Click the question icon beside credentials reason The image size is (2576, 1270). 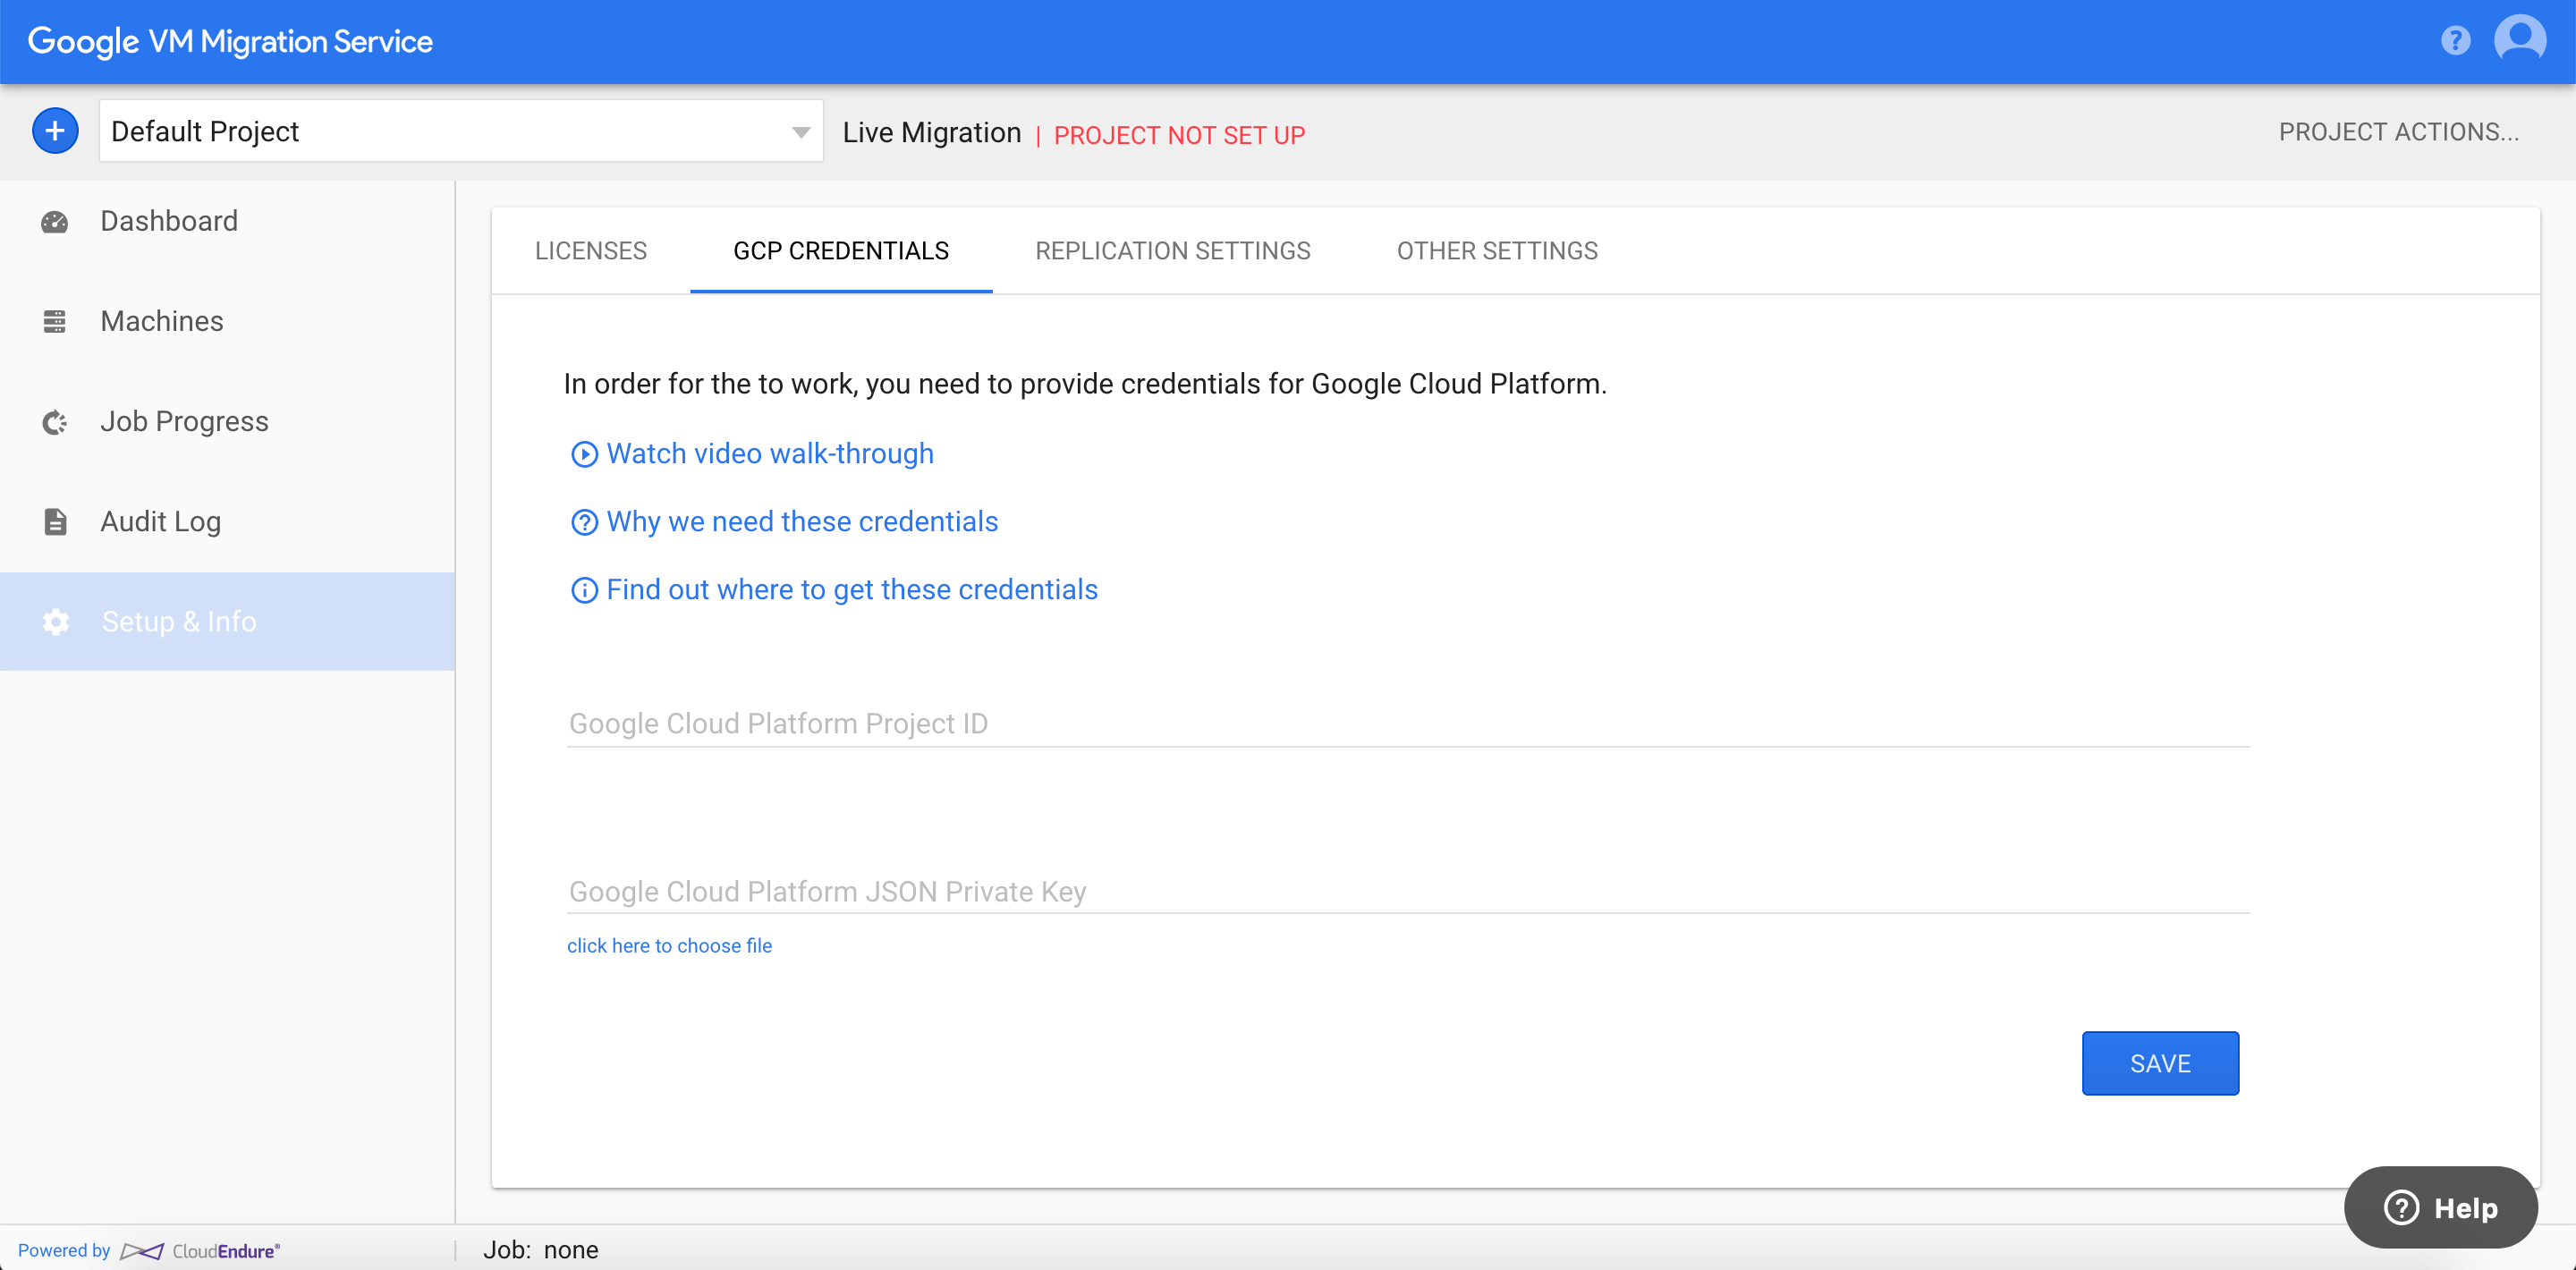pos(584,522)
